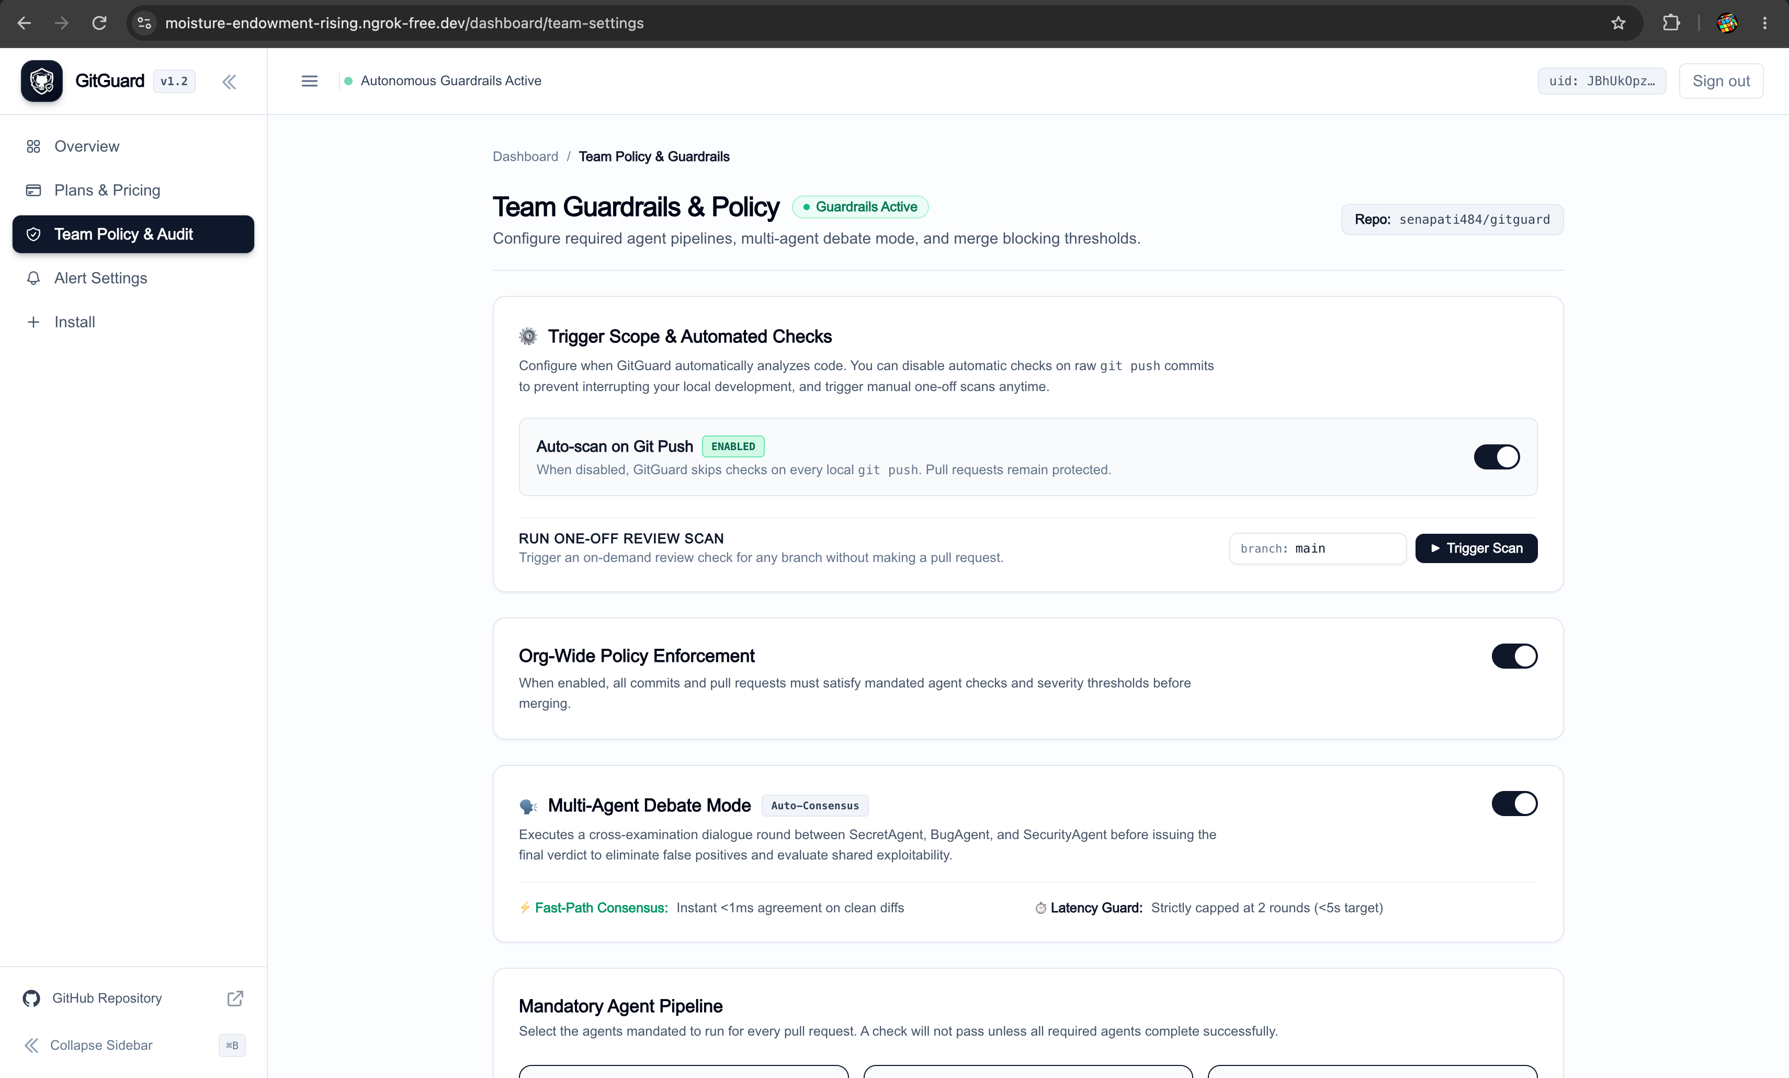Click the v1.2 version badge
Screen dimensions: 1789x1078
(x=174, y=81)
